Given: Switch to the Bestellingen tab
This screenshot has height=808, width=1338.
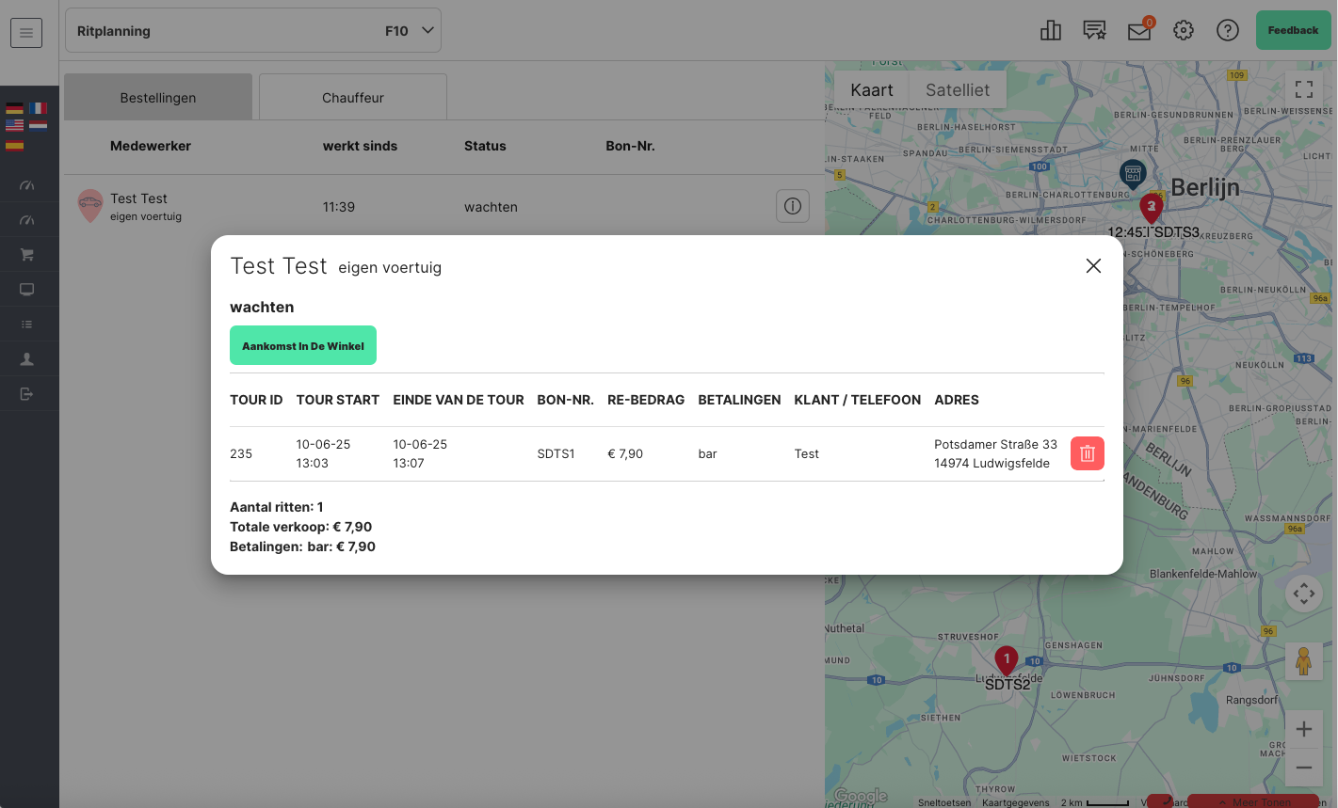Looking at the screenshot, I should coord(158,98).
